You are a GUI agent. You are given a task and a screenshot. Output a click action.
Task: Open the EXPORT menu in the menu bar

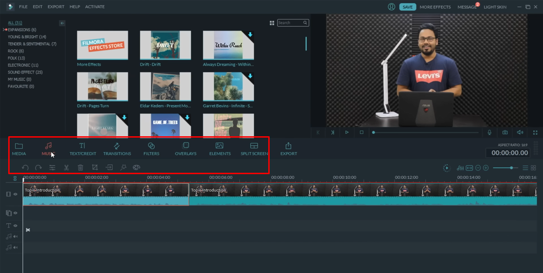click(56, 7)
